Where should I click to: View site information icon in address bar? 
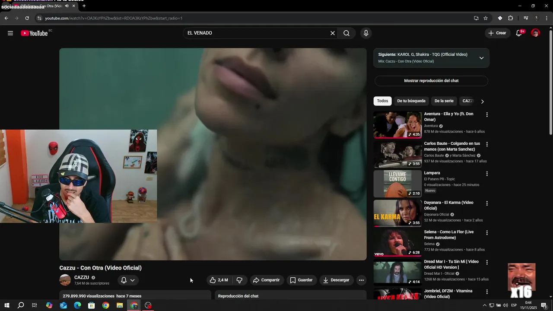tap(39, 18)
